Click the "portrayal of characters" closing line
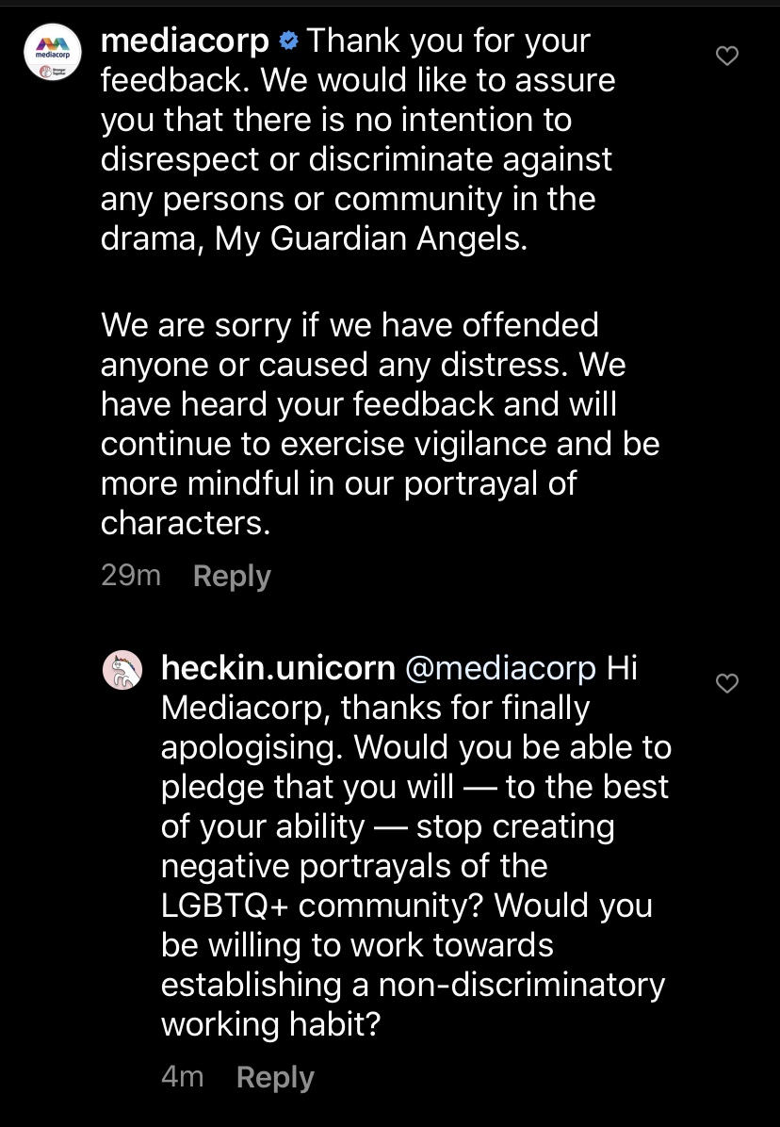 [339, 503]
